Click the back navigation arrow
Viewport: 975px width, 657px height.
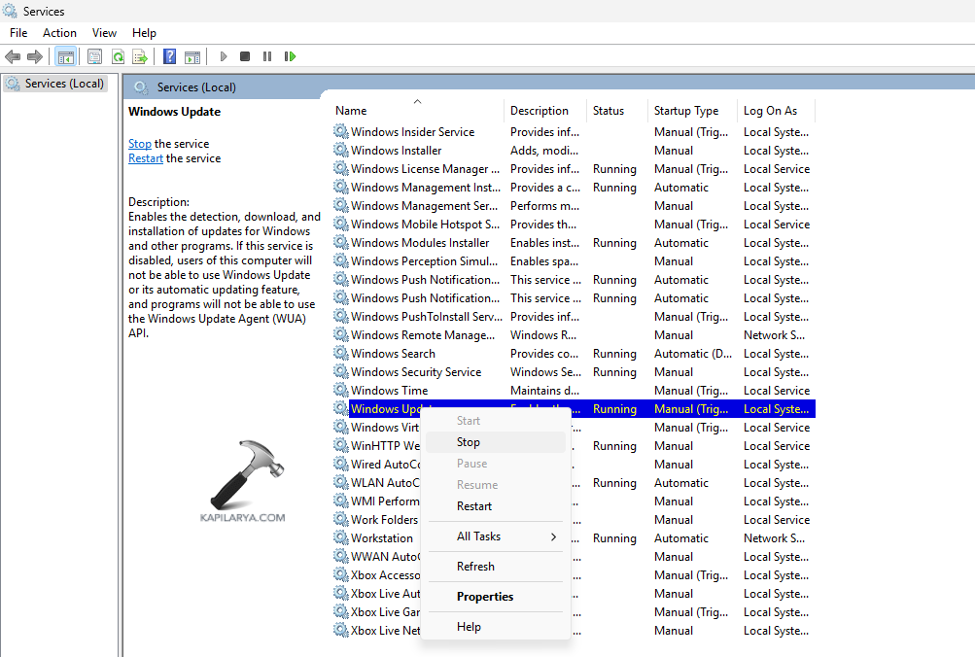(13, 56)
